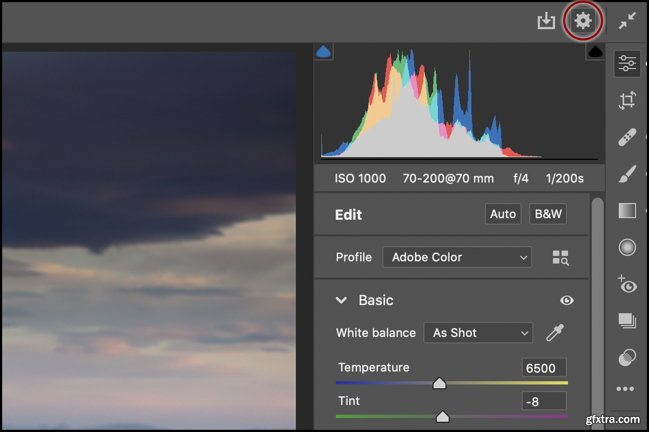The width and height of the screenshot is (649, 432).
Task: Select the Spot Removal bandage tool
Action: [x=627, y=138]
